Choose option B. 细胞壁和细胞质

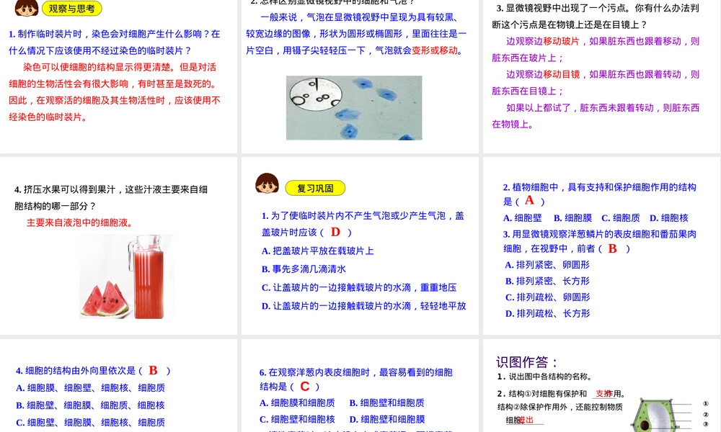(386, 402)
